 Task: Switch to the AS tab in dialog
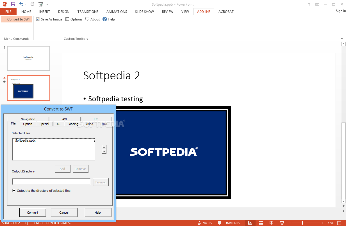(58, 124)
